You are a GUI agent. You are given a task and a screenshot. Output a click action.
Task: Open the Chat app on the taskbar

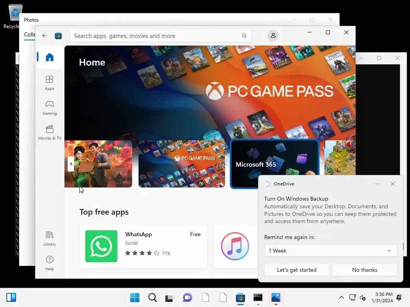click(x=187, y=297)
